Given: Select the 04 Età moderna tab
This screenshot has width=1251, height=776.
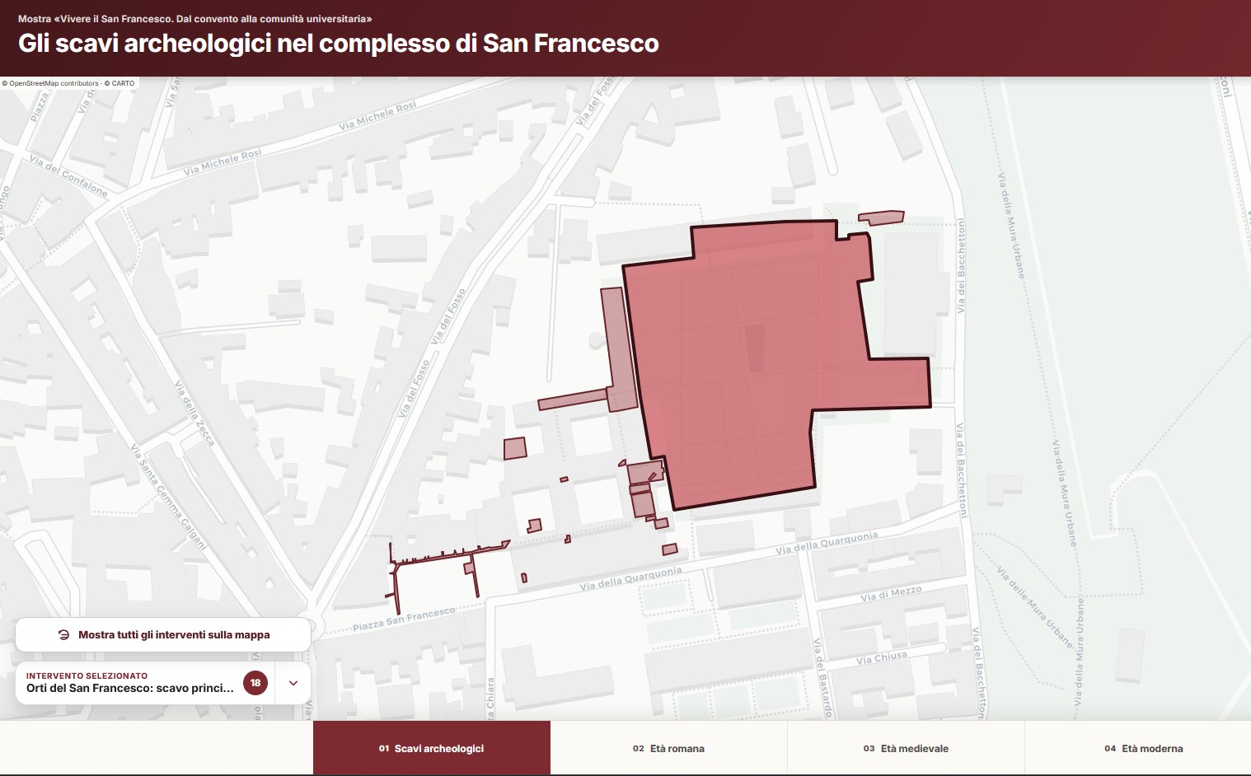Looking at the screenshot, I should (1143, 748).
